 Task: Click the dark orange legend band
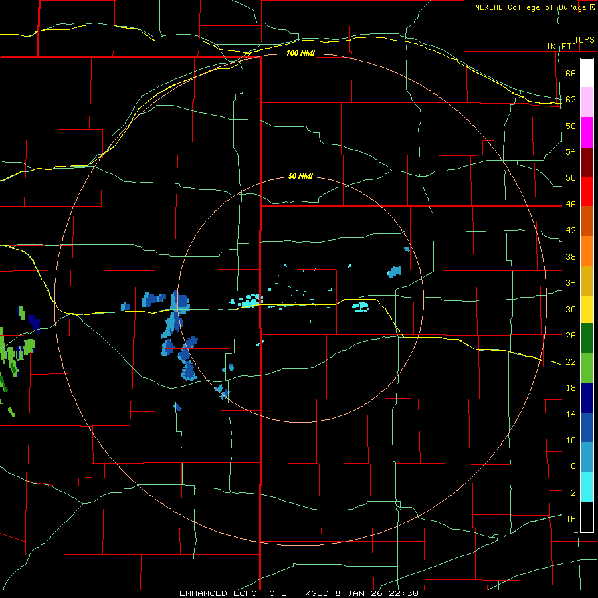click(x=587, y=221)
